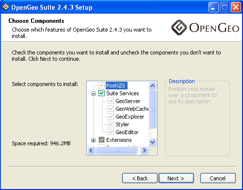Click the Next button
This screenshot has height=190, width=243.
point(176,178)
